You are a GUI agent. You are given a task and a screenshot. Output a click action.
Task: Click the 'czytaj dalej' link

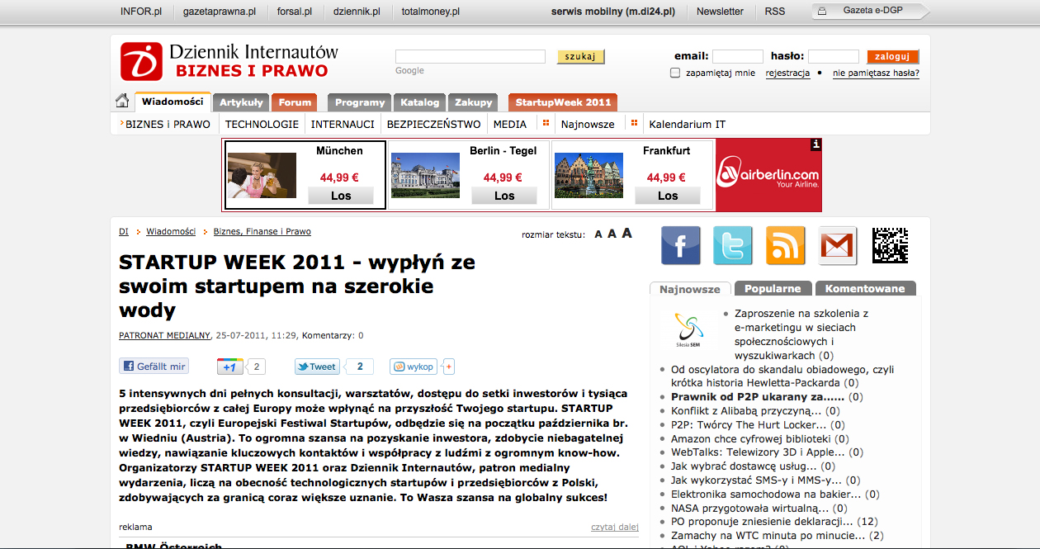point(615,527)
